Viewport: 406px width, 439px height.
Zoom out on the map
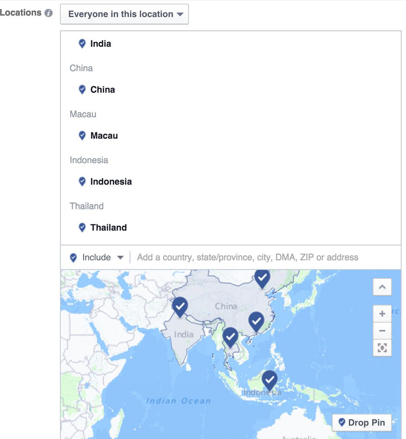pyautogui.click(x=382, y=331)
